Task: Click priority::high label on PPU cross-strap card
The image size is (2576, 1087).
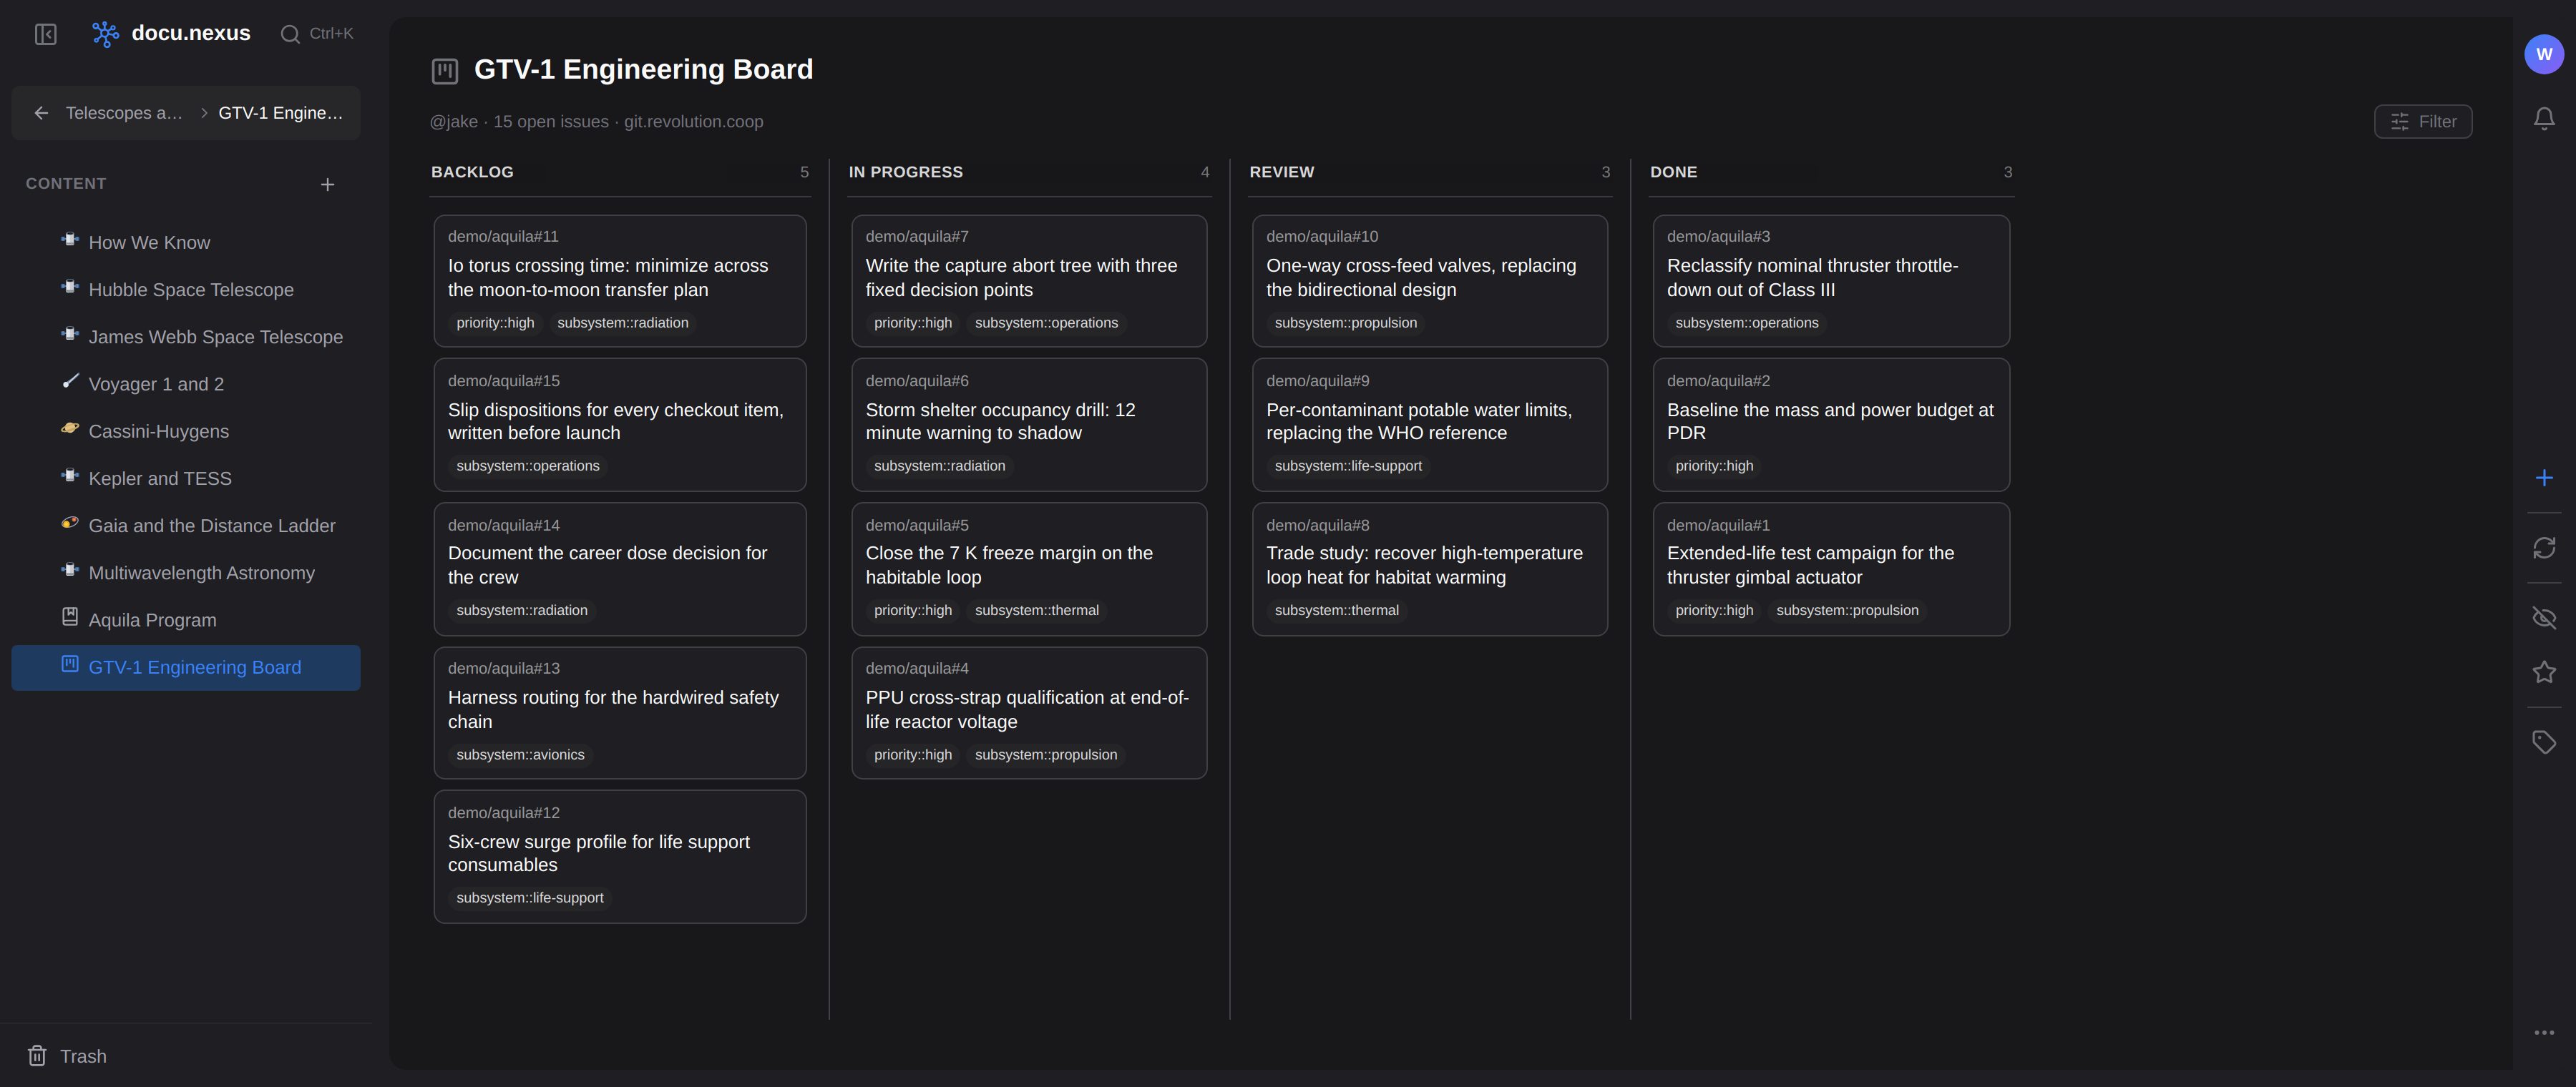Action: click(913, 755)
